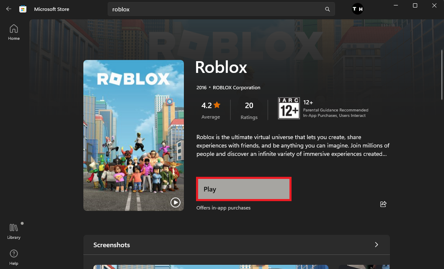
Task: Open the Help section
Action: (14, 256)
